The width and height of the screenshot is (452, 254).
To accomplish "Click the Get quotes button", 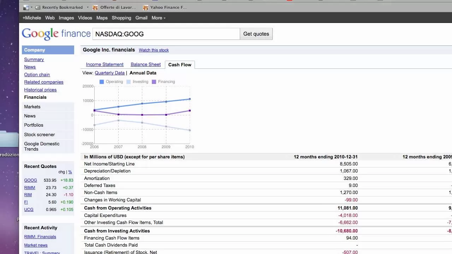I will [x=256, y=34].
